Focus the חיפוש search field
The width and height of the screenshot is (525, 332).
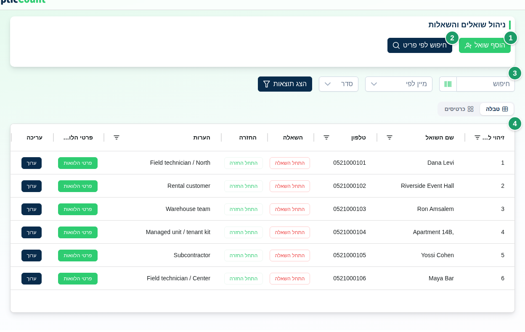(x=485, y=84)
